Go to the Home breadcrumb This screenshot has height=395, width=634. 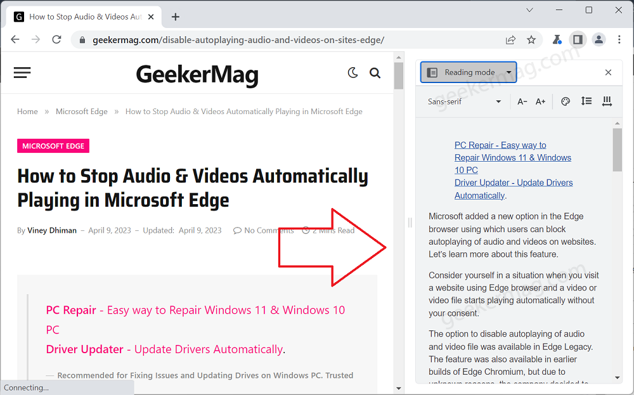pyautogui.click(x=27, y=112)
